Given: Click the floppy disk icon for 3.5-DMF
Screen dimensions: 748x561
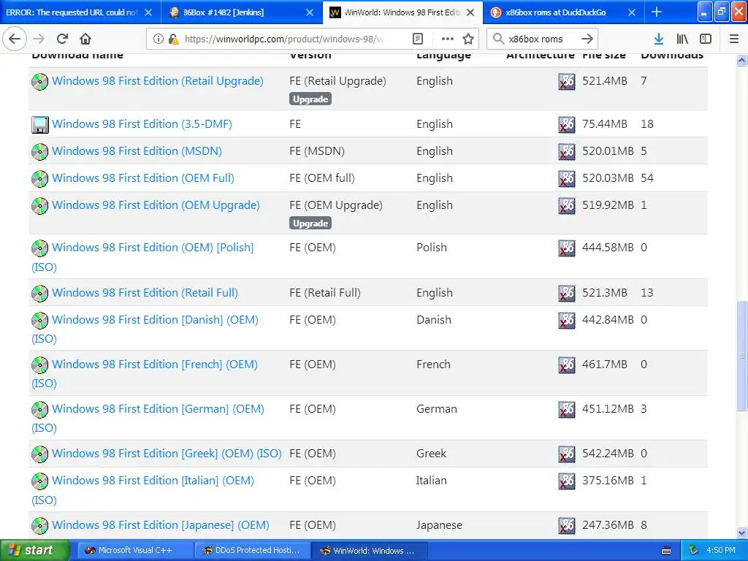Looking at the screenshot, I should [40, 124].
